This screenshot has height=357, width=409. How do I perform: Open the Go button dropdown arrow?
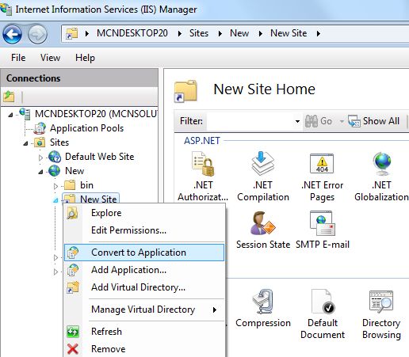pyautogui.click(x=342, y=121)
